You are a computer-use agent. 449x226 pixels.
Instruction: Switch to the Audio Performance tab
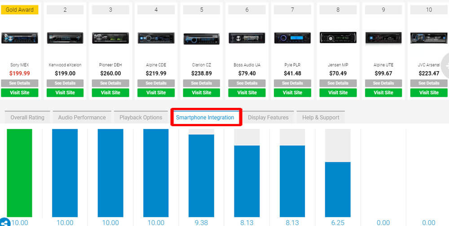[x=82, y=117]
